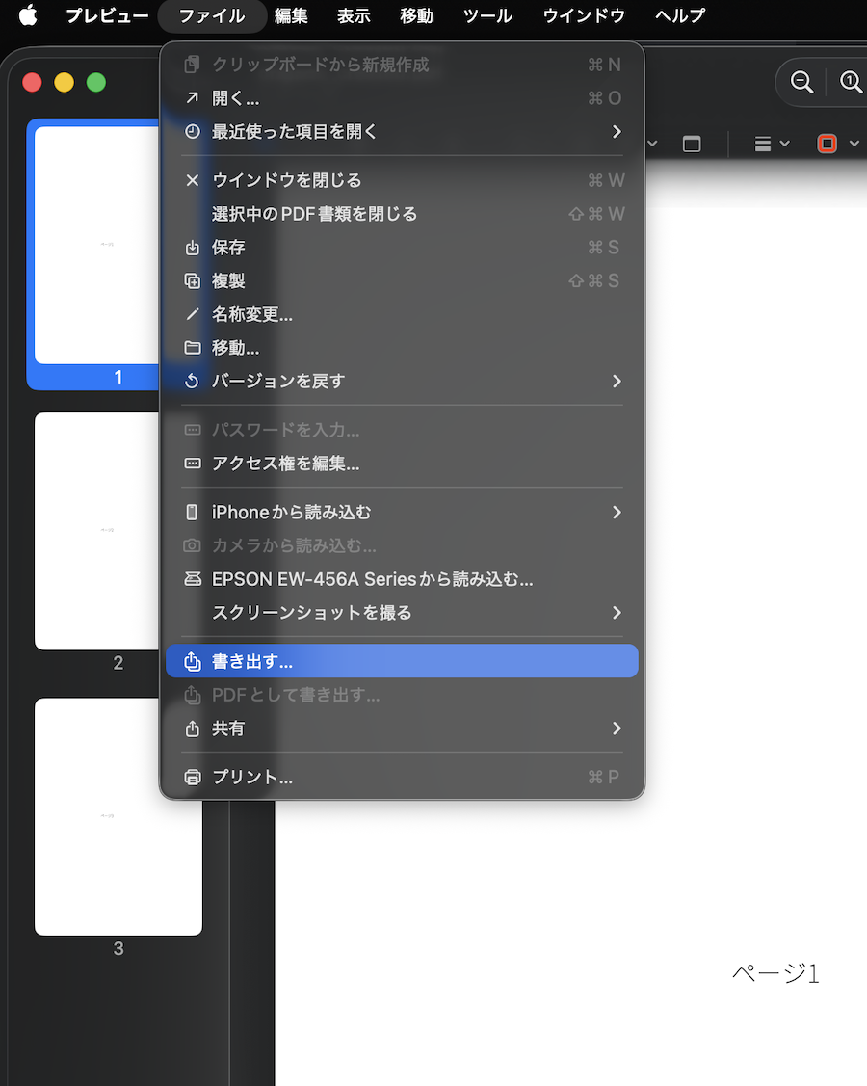867x1086 pixels.
Task: Click the duplicate icon beside 複製
Action: [x=193, y=280]
